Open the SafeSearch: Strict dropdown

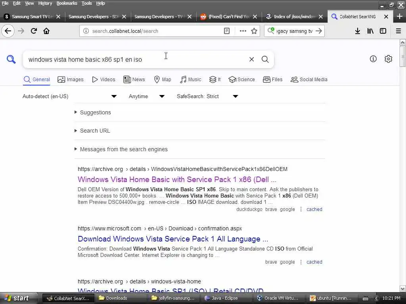pos(207,96)
